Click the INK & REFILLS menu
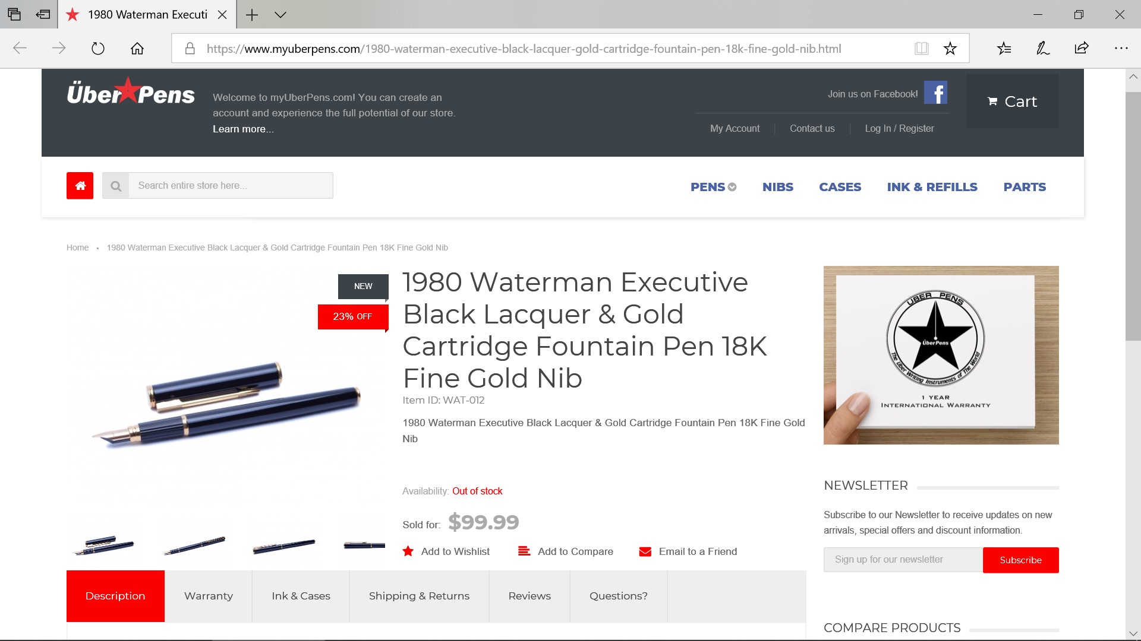Screen dimensions: 1141x641 coord(932,187)
